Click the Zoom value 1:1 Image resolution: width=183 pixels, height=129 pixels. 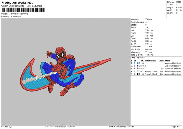(177, 13)
